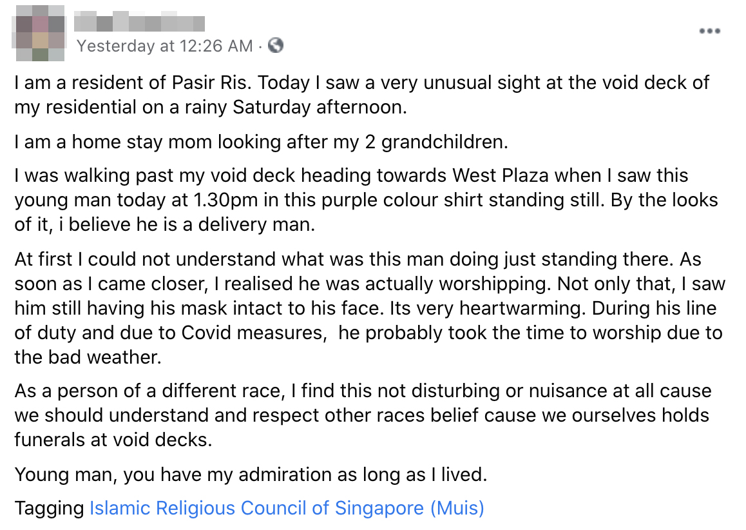This screenshot has width=746, height=530.
Task: Click the globe public privacy icon
Action: tap(276, 45)
